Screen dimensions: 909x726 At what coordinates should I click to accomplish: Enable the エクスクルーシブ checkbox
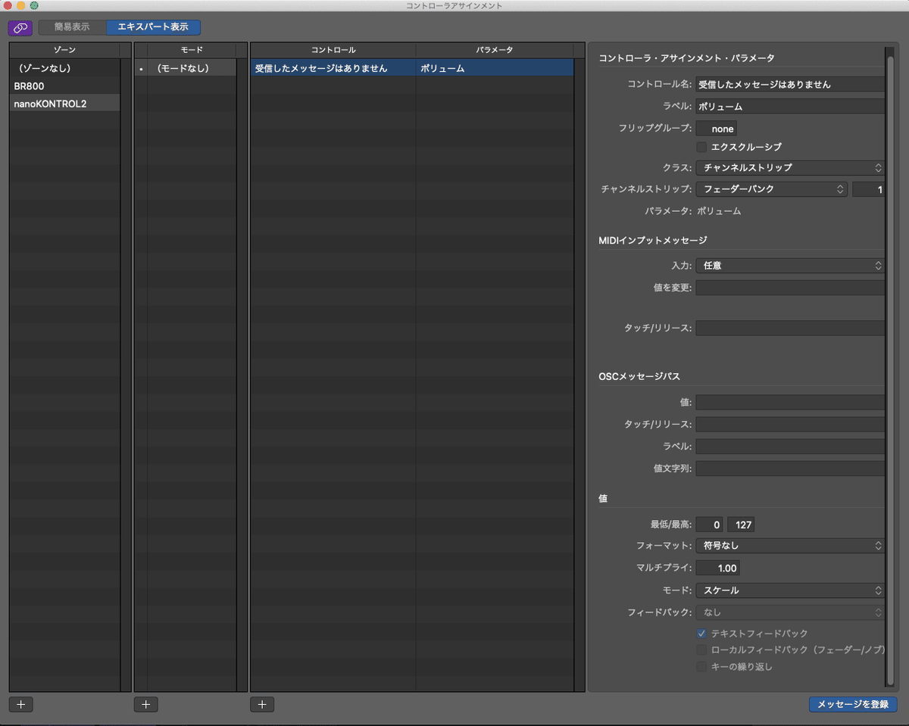tap(701, 147)
